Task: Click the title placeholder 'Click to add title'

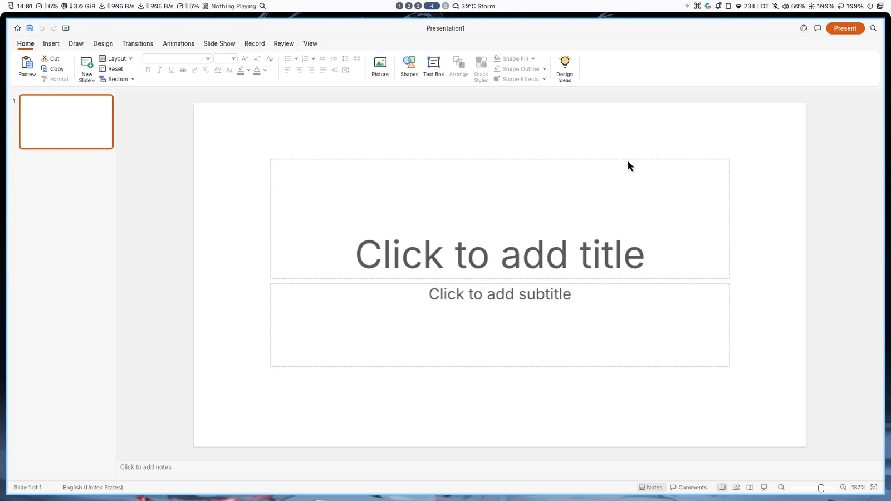Action: tap(500, 219)
